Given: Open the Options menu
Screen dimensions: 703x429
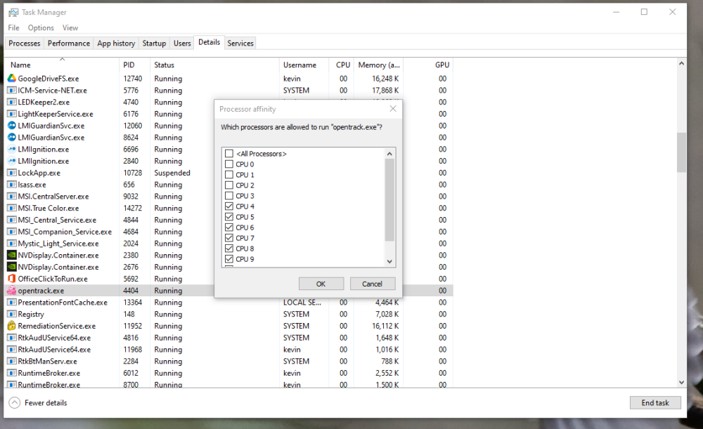Looking at the screenshot, I should pos(40,27).
